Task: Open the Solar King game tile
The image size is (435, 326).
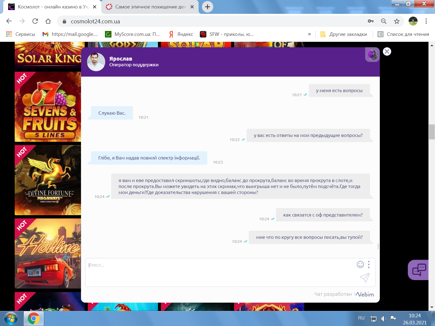Action: (x=48, y=55)
